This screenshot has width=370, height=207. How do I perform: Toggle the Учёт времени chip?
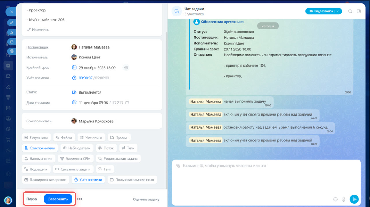[x=88, y=180]
